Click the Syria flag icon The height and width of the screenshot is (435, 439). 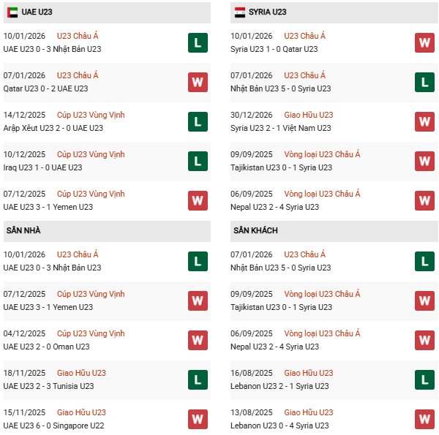click(240, 12)
